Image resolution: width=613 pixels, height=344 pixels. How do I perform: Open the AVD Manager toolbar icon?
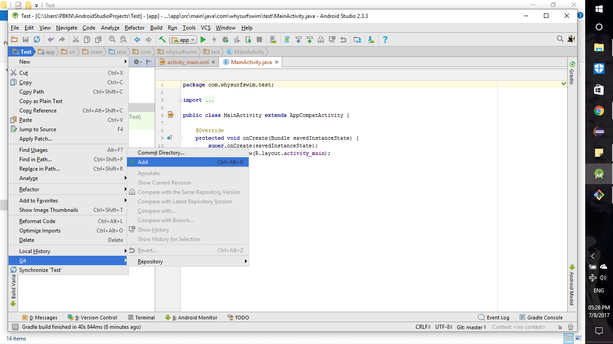click(x=272, y=40)
